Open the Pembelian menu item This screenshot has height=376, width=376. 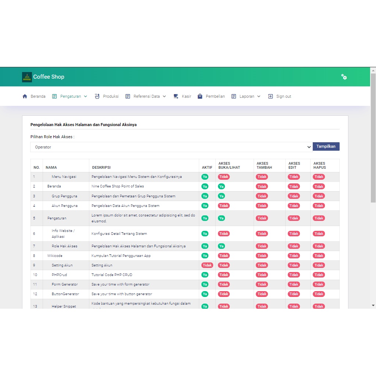215,96
